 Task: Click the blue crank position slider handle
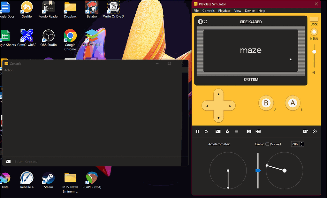tap(258, 171)
